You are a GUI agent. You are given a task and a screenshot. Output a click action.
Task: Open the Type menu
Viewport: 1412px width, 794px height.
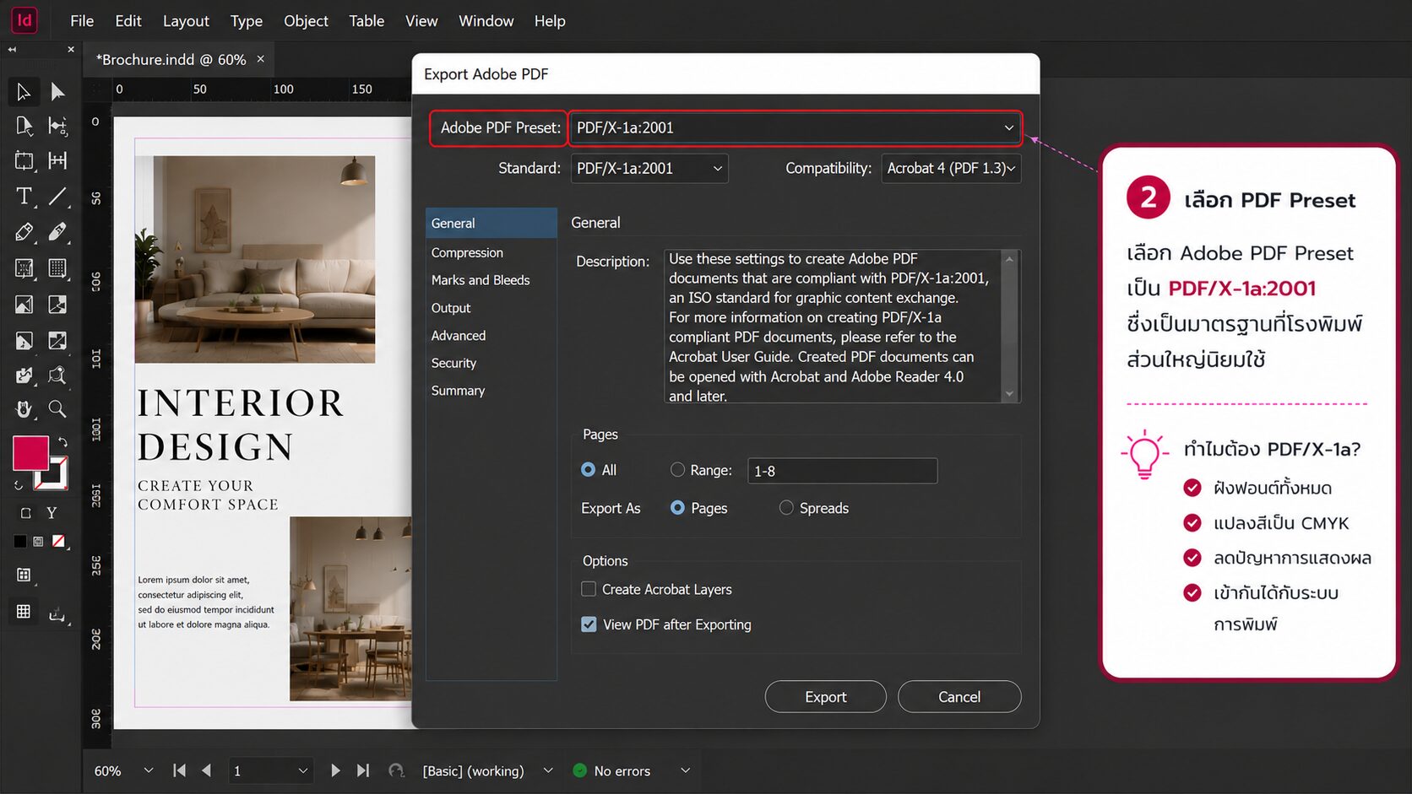coord(247,21)
